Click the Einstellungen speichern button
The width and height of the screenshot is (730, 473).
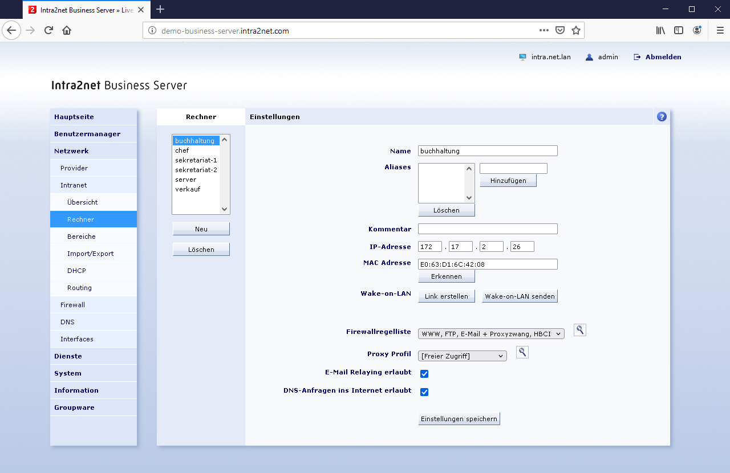click(x=459, y=419)
